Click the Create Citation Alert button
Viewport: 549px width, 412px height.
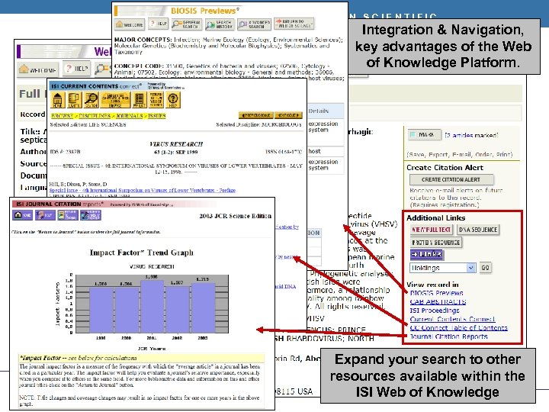[x=451, y=180]
